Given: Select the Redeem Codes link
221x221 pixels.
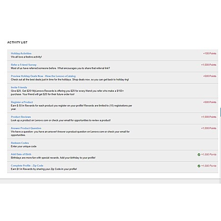Looking at the screenshot, I should pyautogui.click(x=20, y=143).
